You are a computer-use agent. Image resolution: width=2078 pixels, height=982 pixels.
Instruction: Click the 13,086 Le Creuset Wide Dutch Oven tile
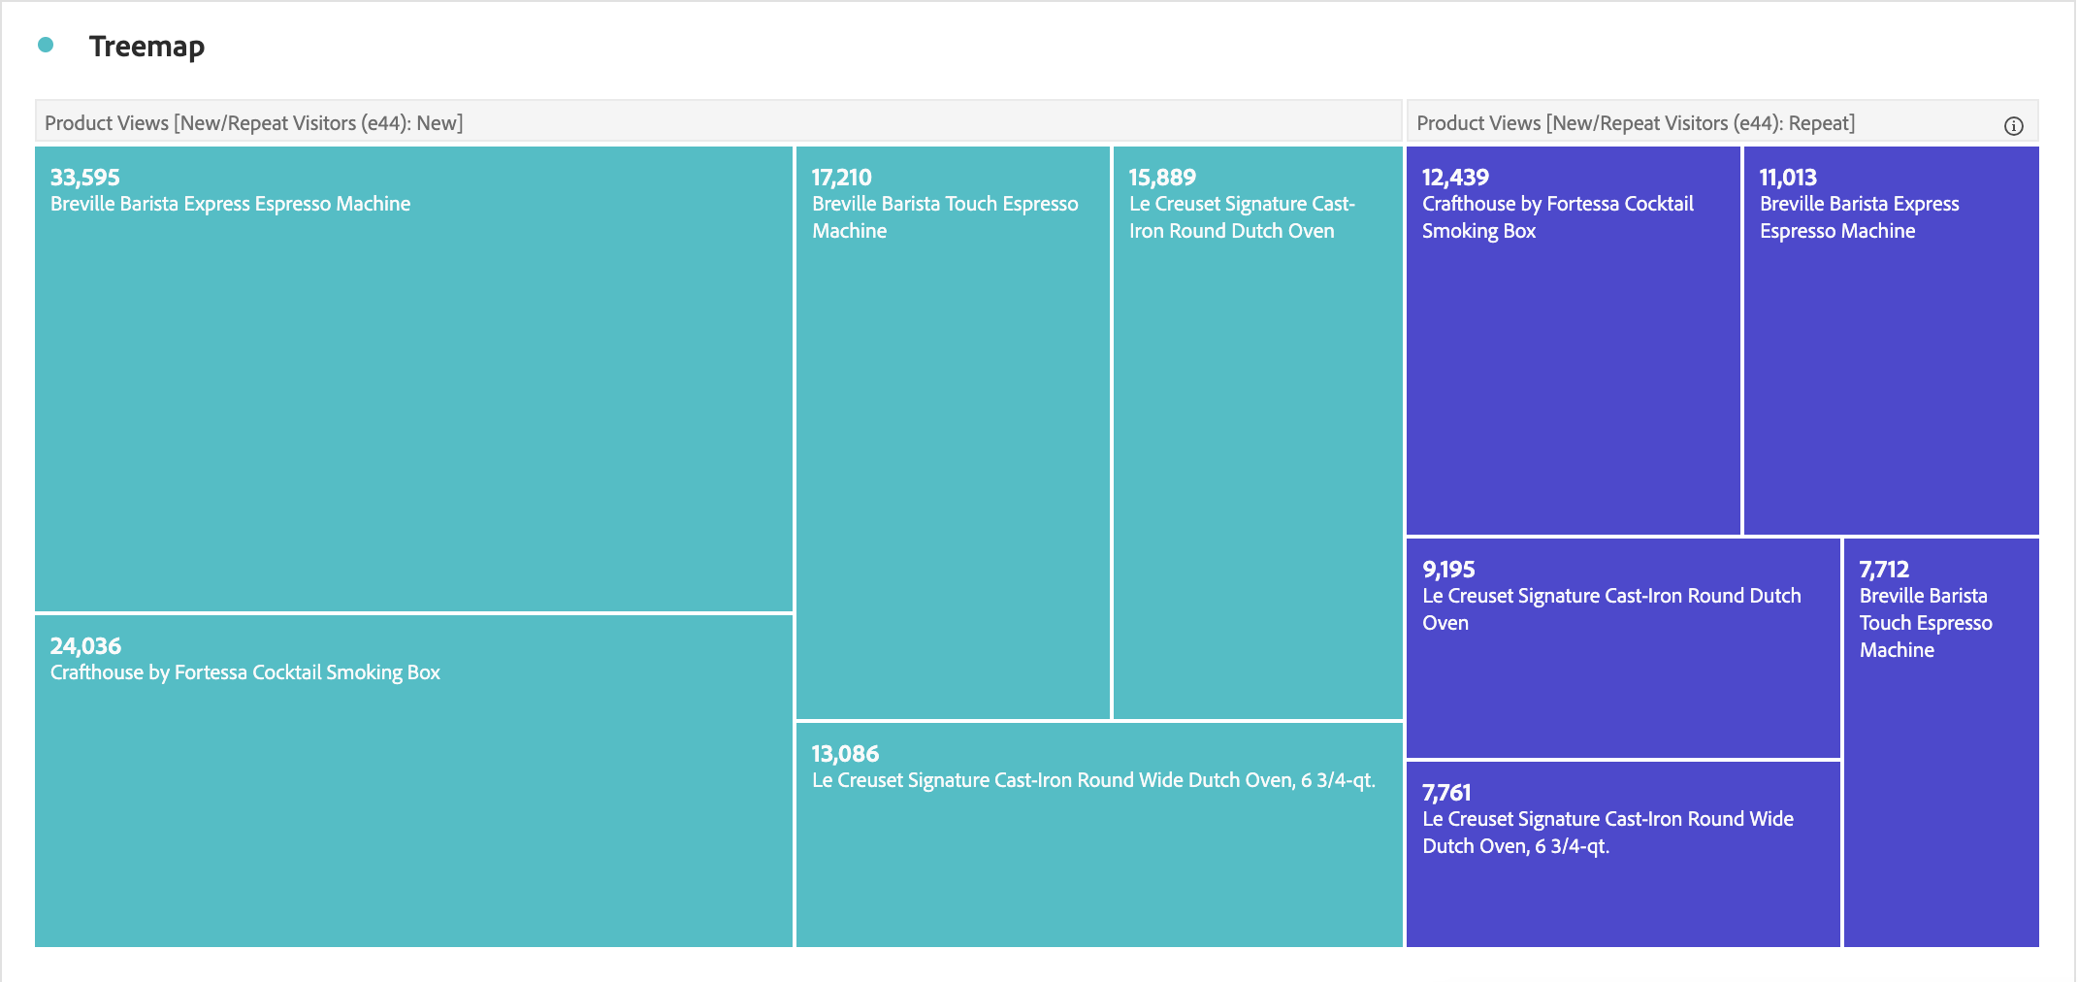1096,835
